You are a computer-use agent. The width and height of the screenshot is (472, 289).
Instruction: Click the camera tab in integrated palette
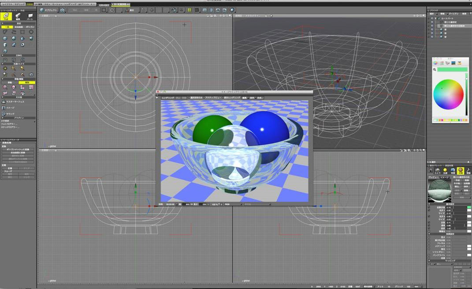(x=437, y=171)
